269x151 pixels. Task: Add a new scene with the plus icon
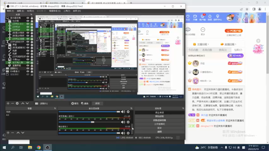tap(8, 133)
